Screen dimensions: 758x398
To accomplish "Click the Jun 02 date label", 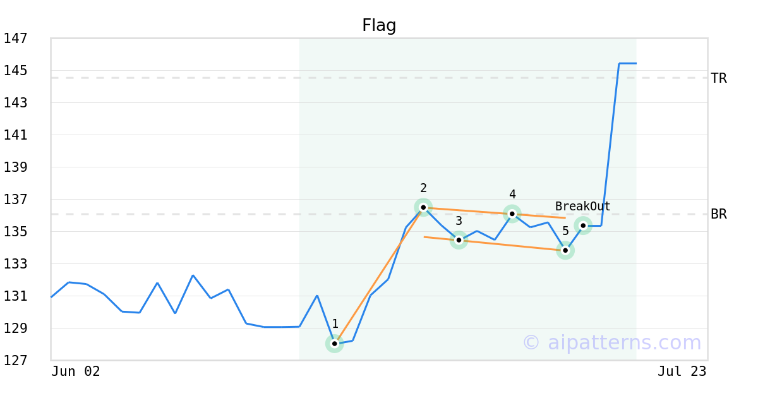I will (x=76, y=371).
